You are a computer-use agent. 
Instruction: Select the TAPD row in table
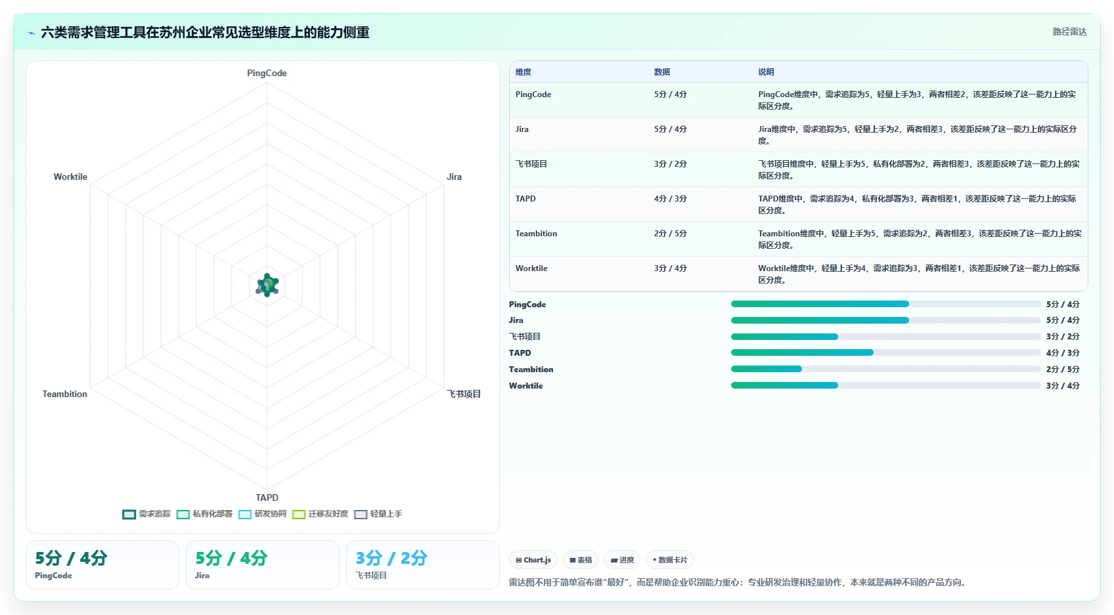click(x=798, y=204)
